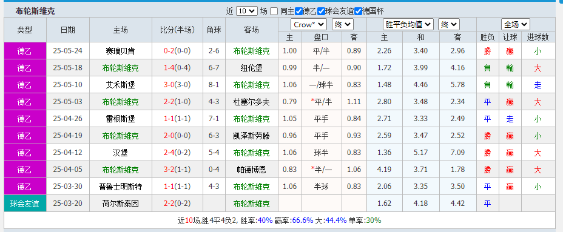Click odds value 1.62 in the 荷尔斯泰因 row
The width and height of the screenshot is (563, 232).
click(x=384, y=204)
